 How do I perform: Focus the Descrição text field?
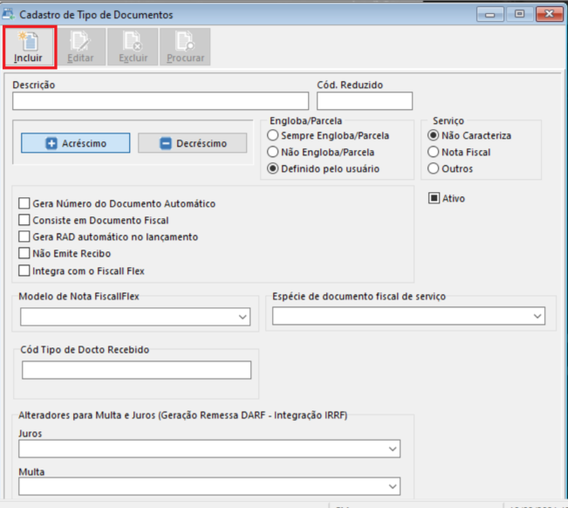(161, 100)
